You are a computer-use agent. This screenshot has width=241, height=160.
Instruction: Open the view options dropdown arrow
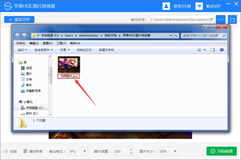(x=205, y=50)
